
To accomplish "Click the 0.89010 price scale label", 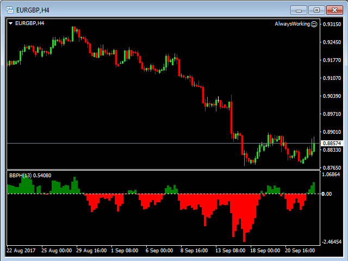I will pyautogui.click(x=332, y=132).
